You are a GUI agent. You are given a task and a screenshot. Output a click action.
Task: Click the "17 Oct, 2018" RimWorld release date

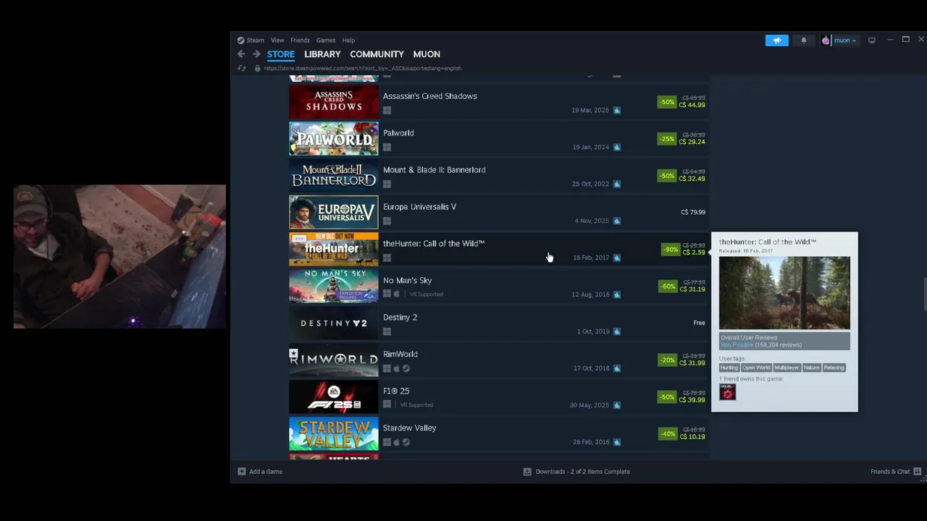click(591, 368)
